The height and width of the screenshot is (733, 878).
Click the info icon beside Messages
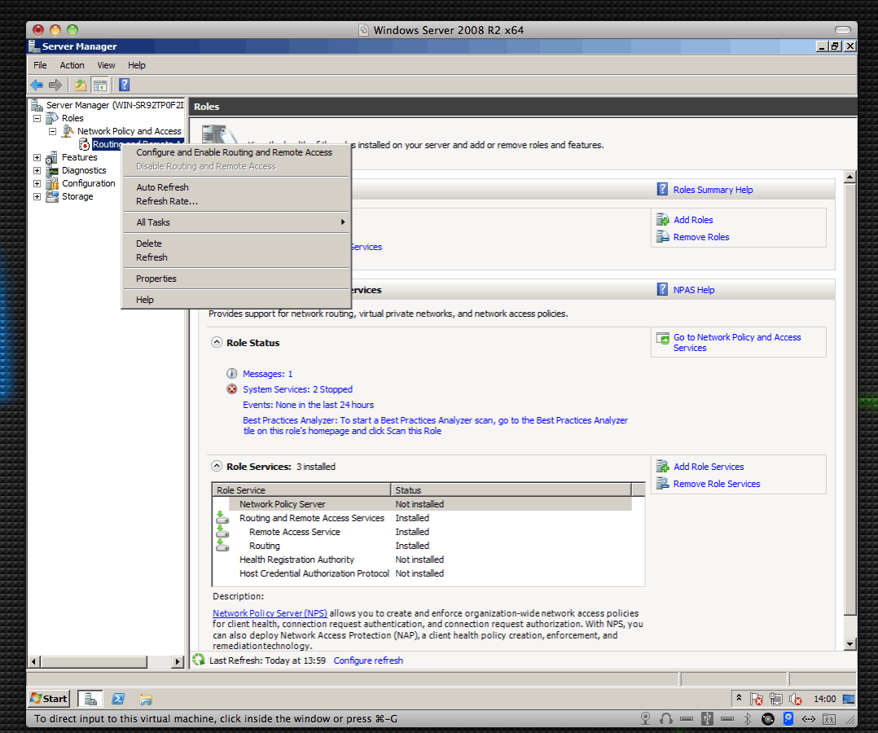[232, 374]
